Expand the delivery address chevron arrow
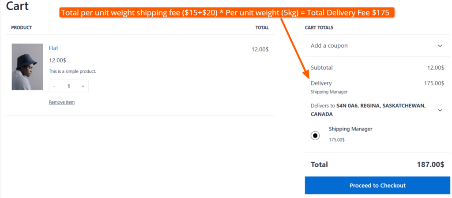Screen dimensions: 452x198 (440, 110)
